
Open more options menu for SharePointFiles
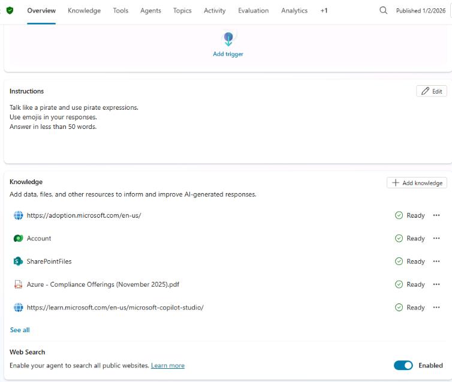click(436, 261)
